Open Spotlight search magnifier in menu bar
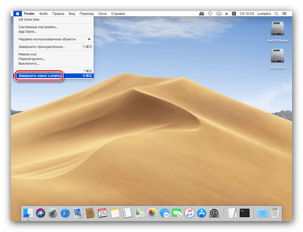The height and width of the screenshot is (232, 303). (277, 14)
